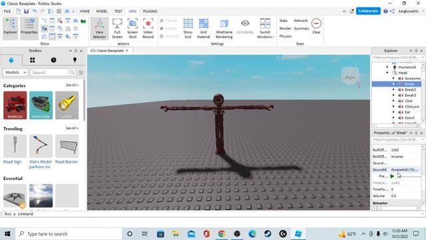
Task: Click the Toolbox Search field
Action: pyautogui.click(x=49, y=73)
